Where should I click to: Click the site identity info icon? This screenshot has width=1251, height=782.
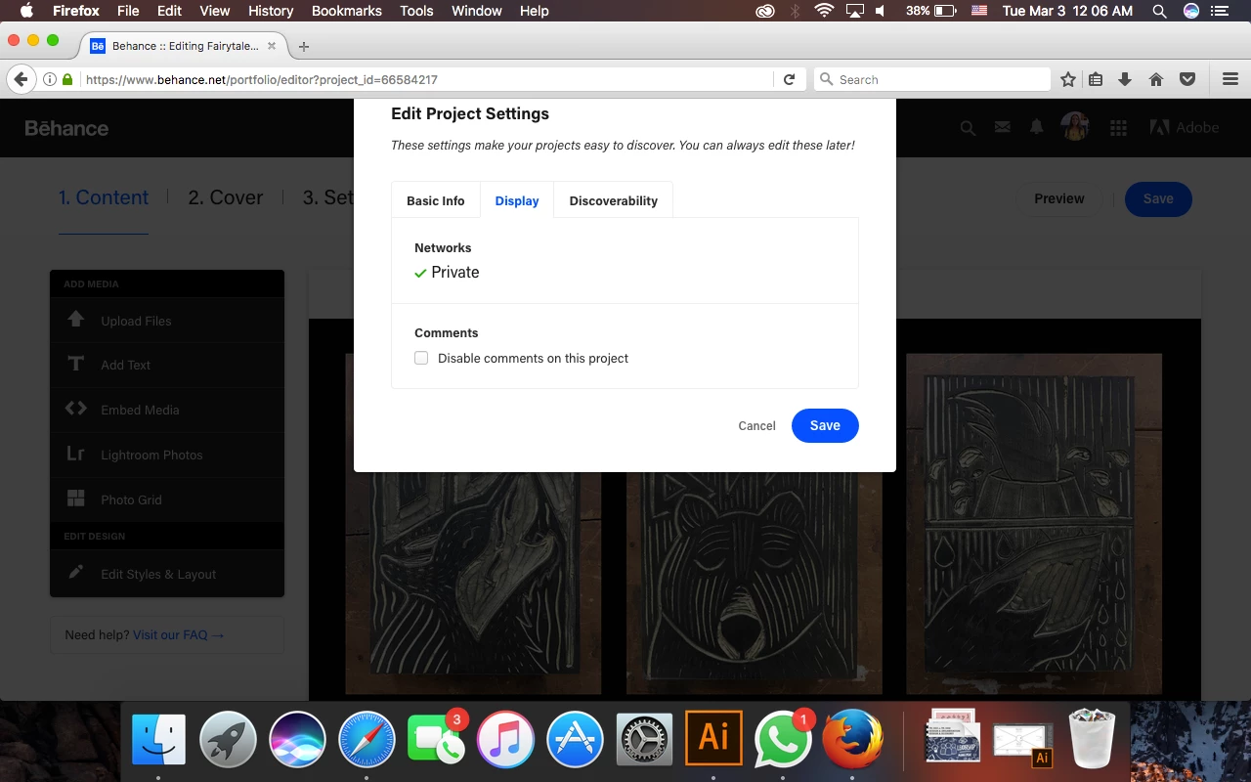pos(49,79)
